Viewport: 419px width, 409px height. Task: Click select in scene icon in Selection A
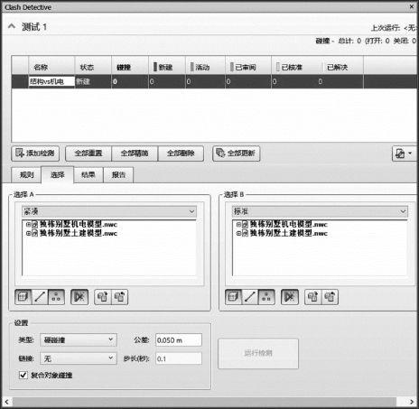(120, 297)
